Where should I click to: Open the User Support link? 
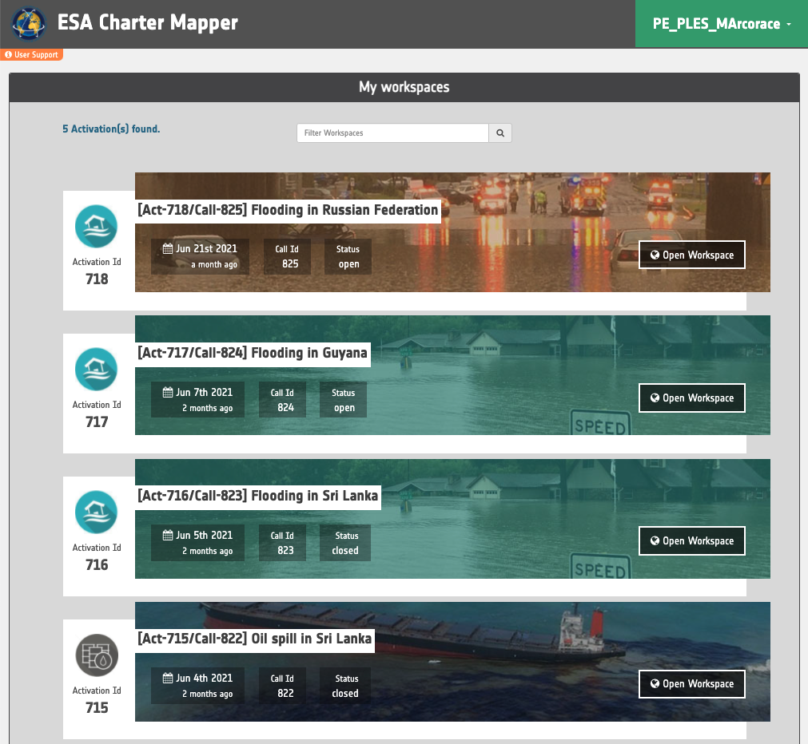(31, 54)
